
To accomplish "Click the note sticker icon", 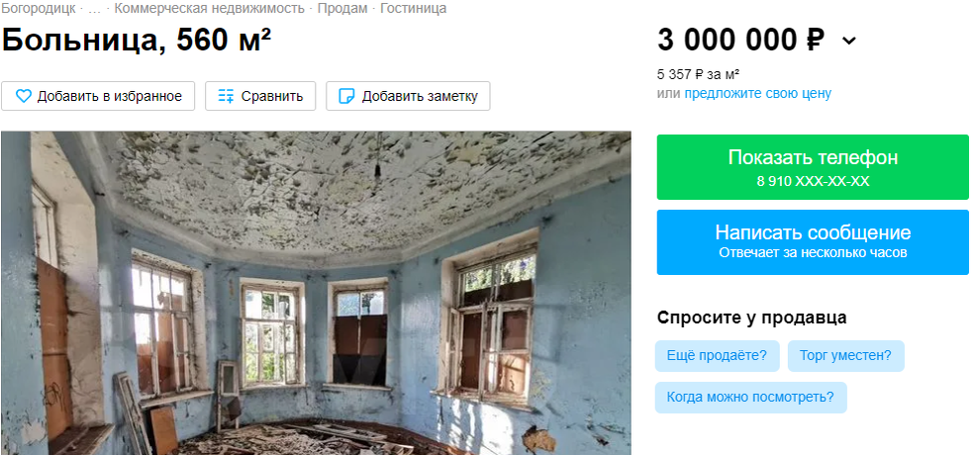I will (x=346, y=96).
